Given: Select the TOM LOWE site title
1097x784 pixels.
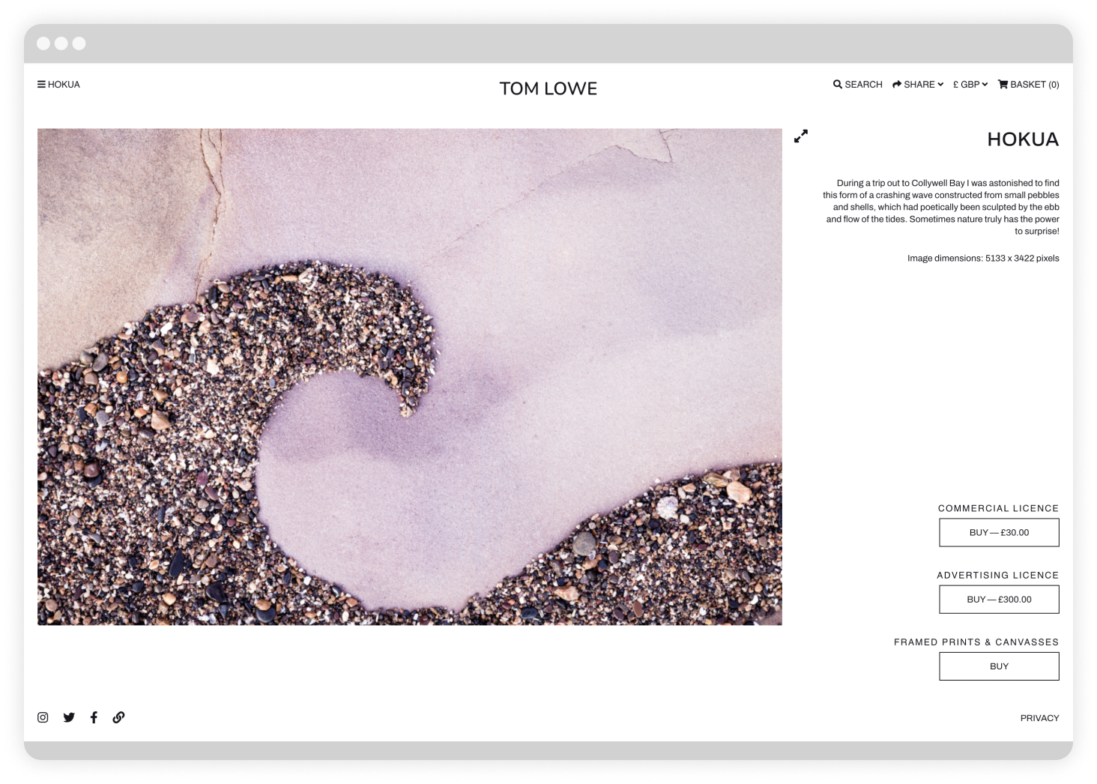Looking at the screenshot, I should point(548,88).
